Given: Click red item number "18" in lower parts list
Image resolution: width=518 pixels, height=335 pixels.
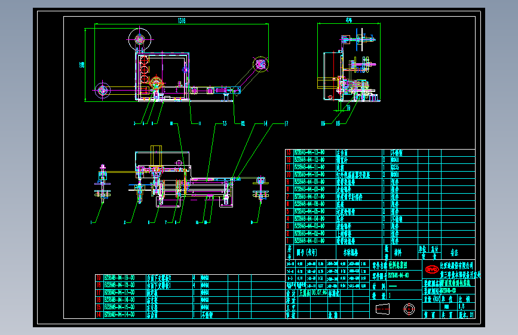Looking at the screenshot, I should point(99,285).
